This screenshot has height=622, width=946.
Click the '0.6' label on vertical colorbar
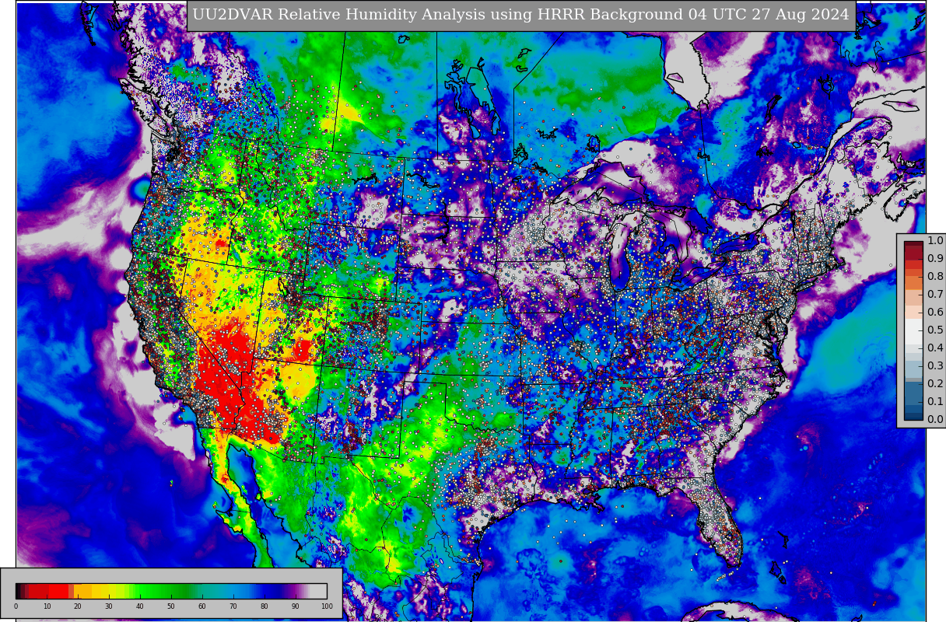coord(935,312)
